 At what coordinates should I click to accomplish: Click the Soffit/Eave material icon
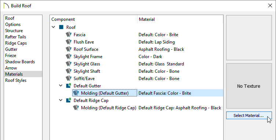coord(69,79)
